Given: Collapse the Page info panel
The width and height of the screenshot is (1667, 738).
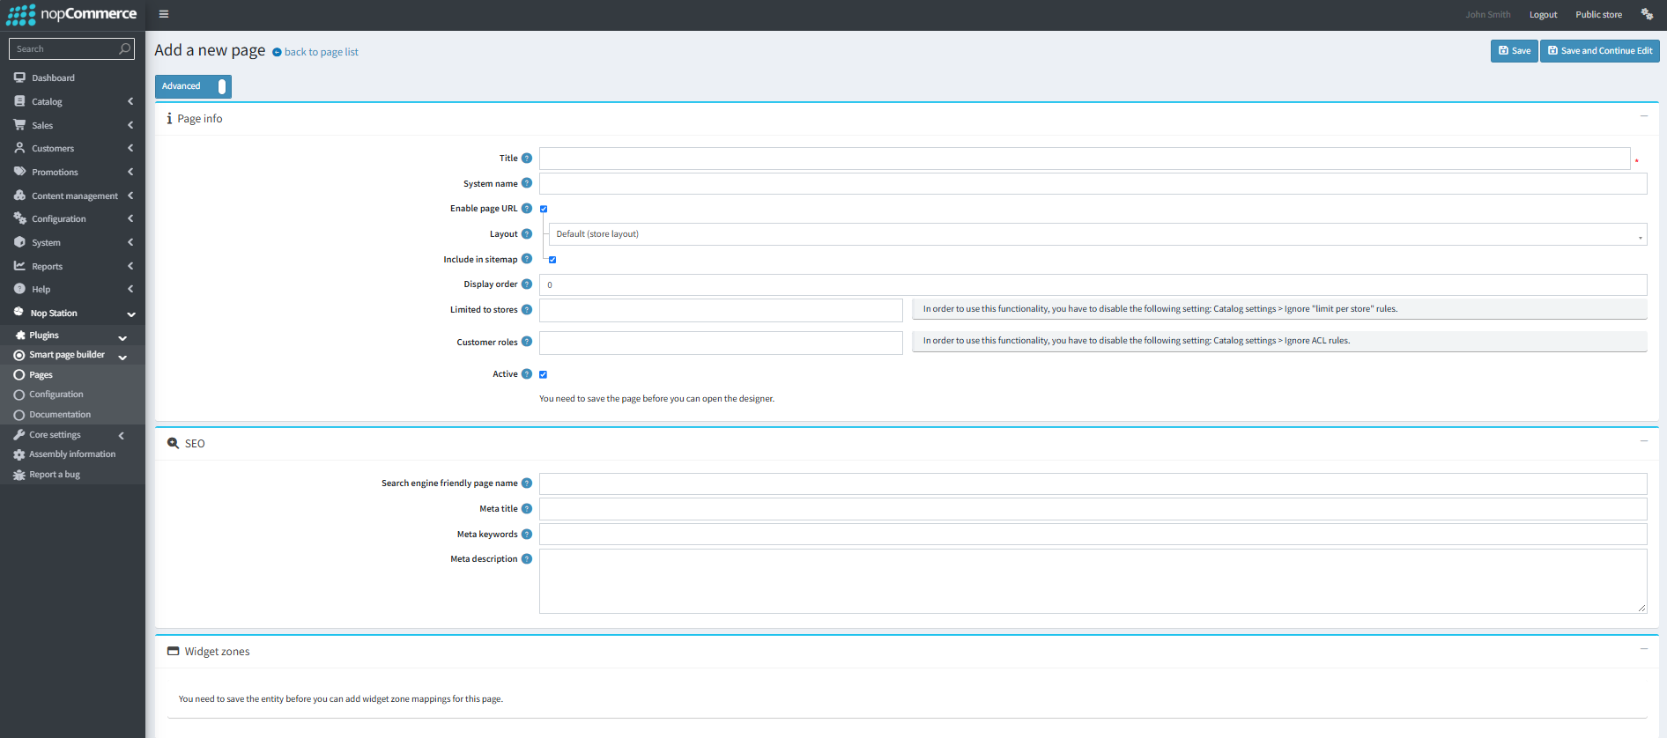Looking at the screenshot, I should tap(1644, 116).
